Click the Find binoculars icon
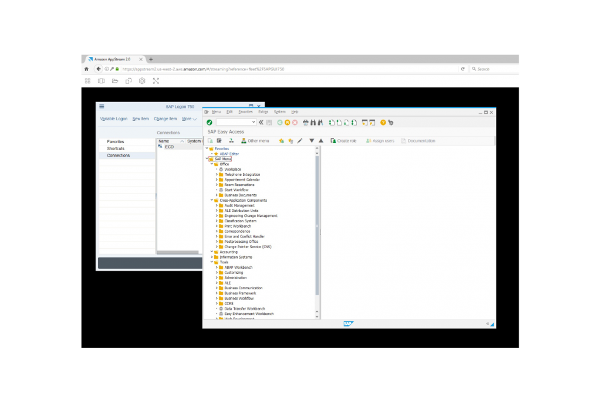 coord(313,123)
